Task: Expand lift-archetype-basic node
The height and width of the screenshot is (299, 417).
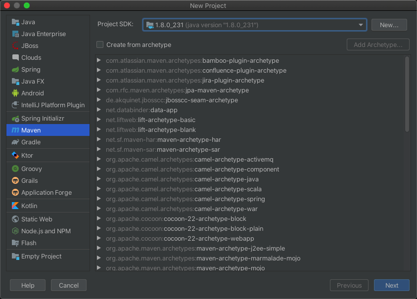Action: (x=99, y=120)
